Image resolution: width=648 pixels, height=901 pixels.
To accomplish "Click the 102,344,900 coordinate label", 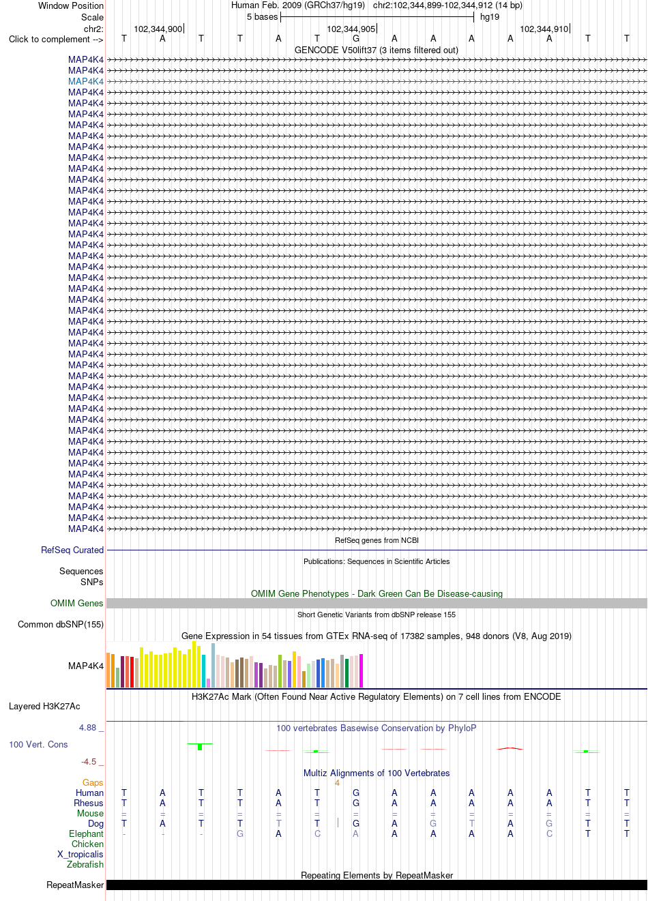I will 158,29.
